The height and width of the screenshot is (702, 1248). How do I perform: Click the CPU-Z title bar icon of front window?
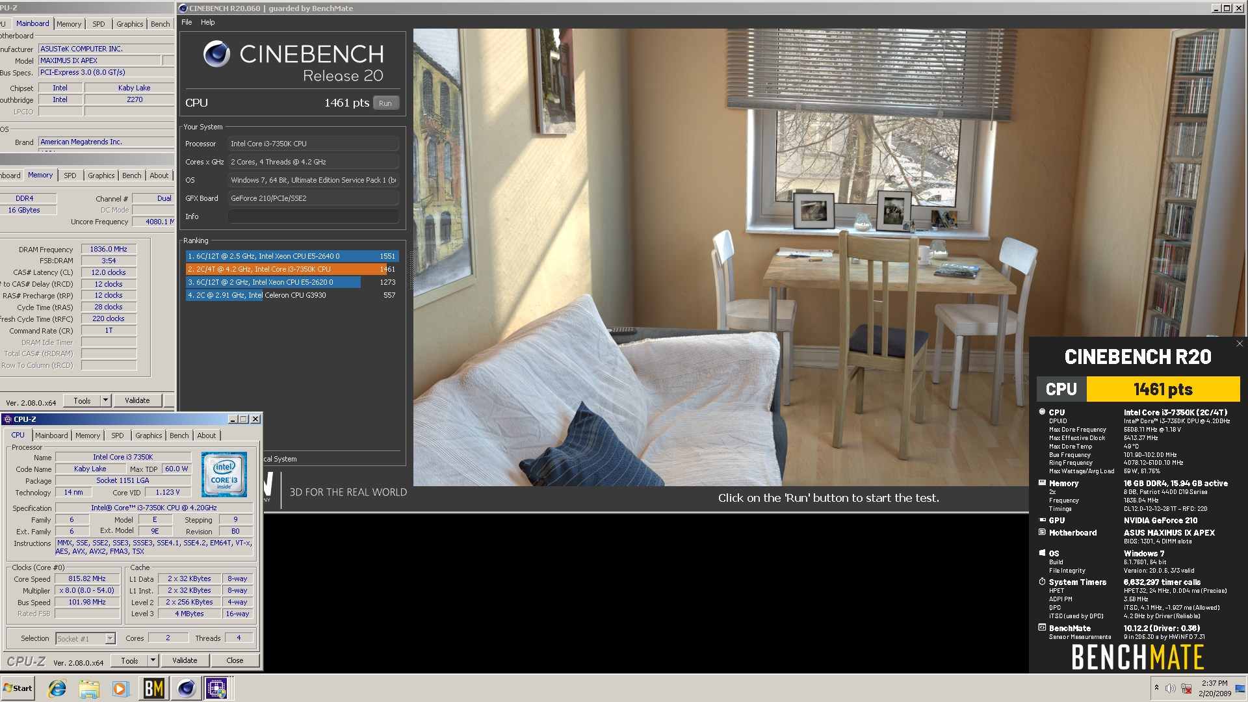(x=8, y=419)
